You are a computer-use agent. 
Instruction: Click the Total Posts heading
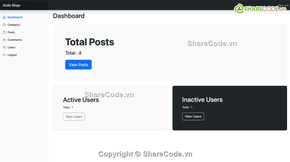point(90,42)
